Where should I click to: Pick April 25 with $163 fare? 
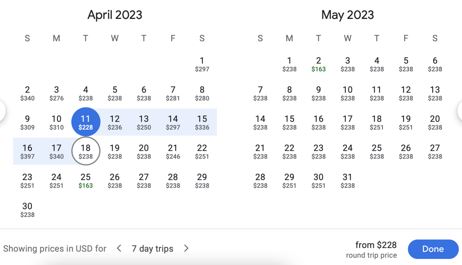click(86, 181)
